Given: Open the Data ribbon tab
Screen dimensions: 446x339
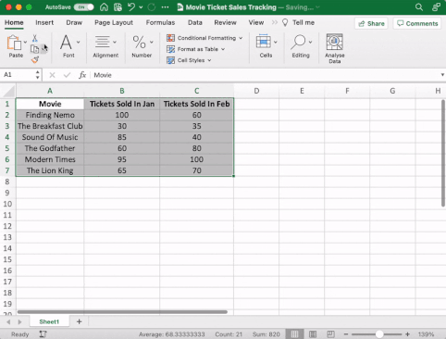Looking at the screenshot, I should tap(195, 22).
